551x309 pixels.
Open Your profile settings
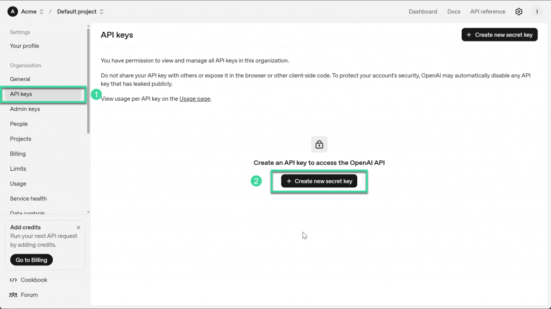tap(24, 46)
